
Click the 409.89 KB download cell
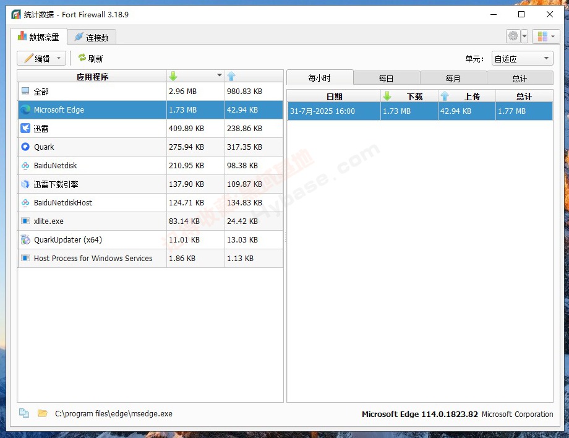[195, 129]
